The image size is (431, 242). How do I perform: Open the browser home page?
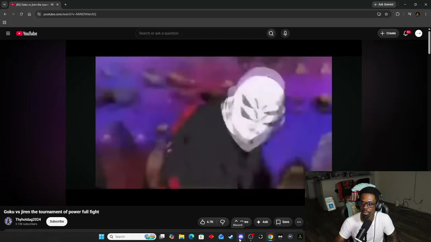click(29, 14)
